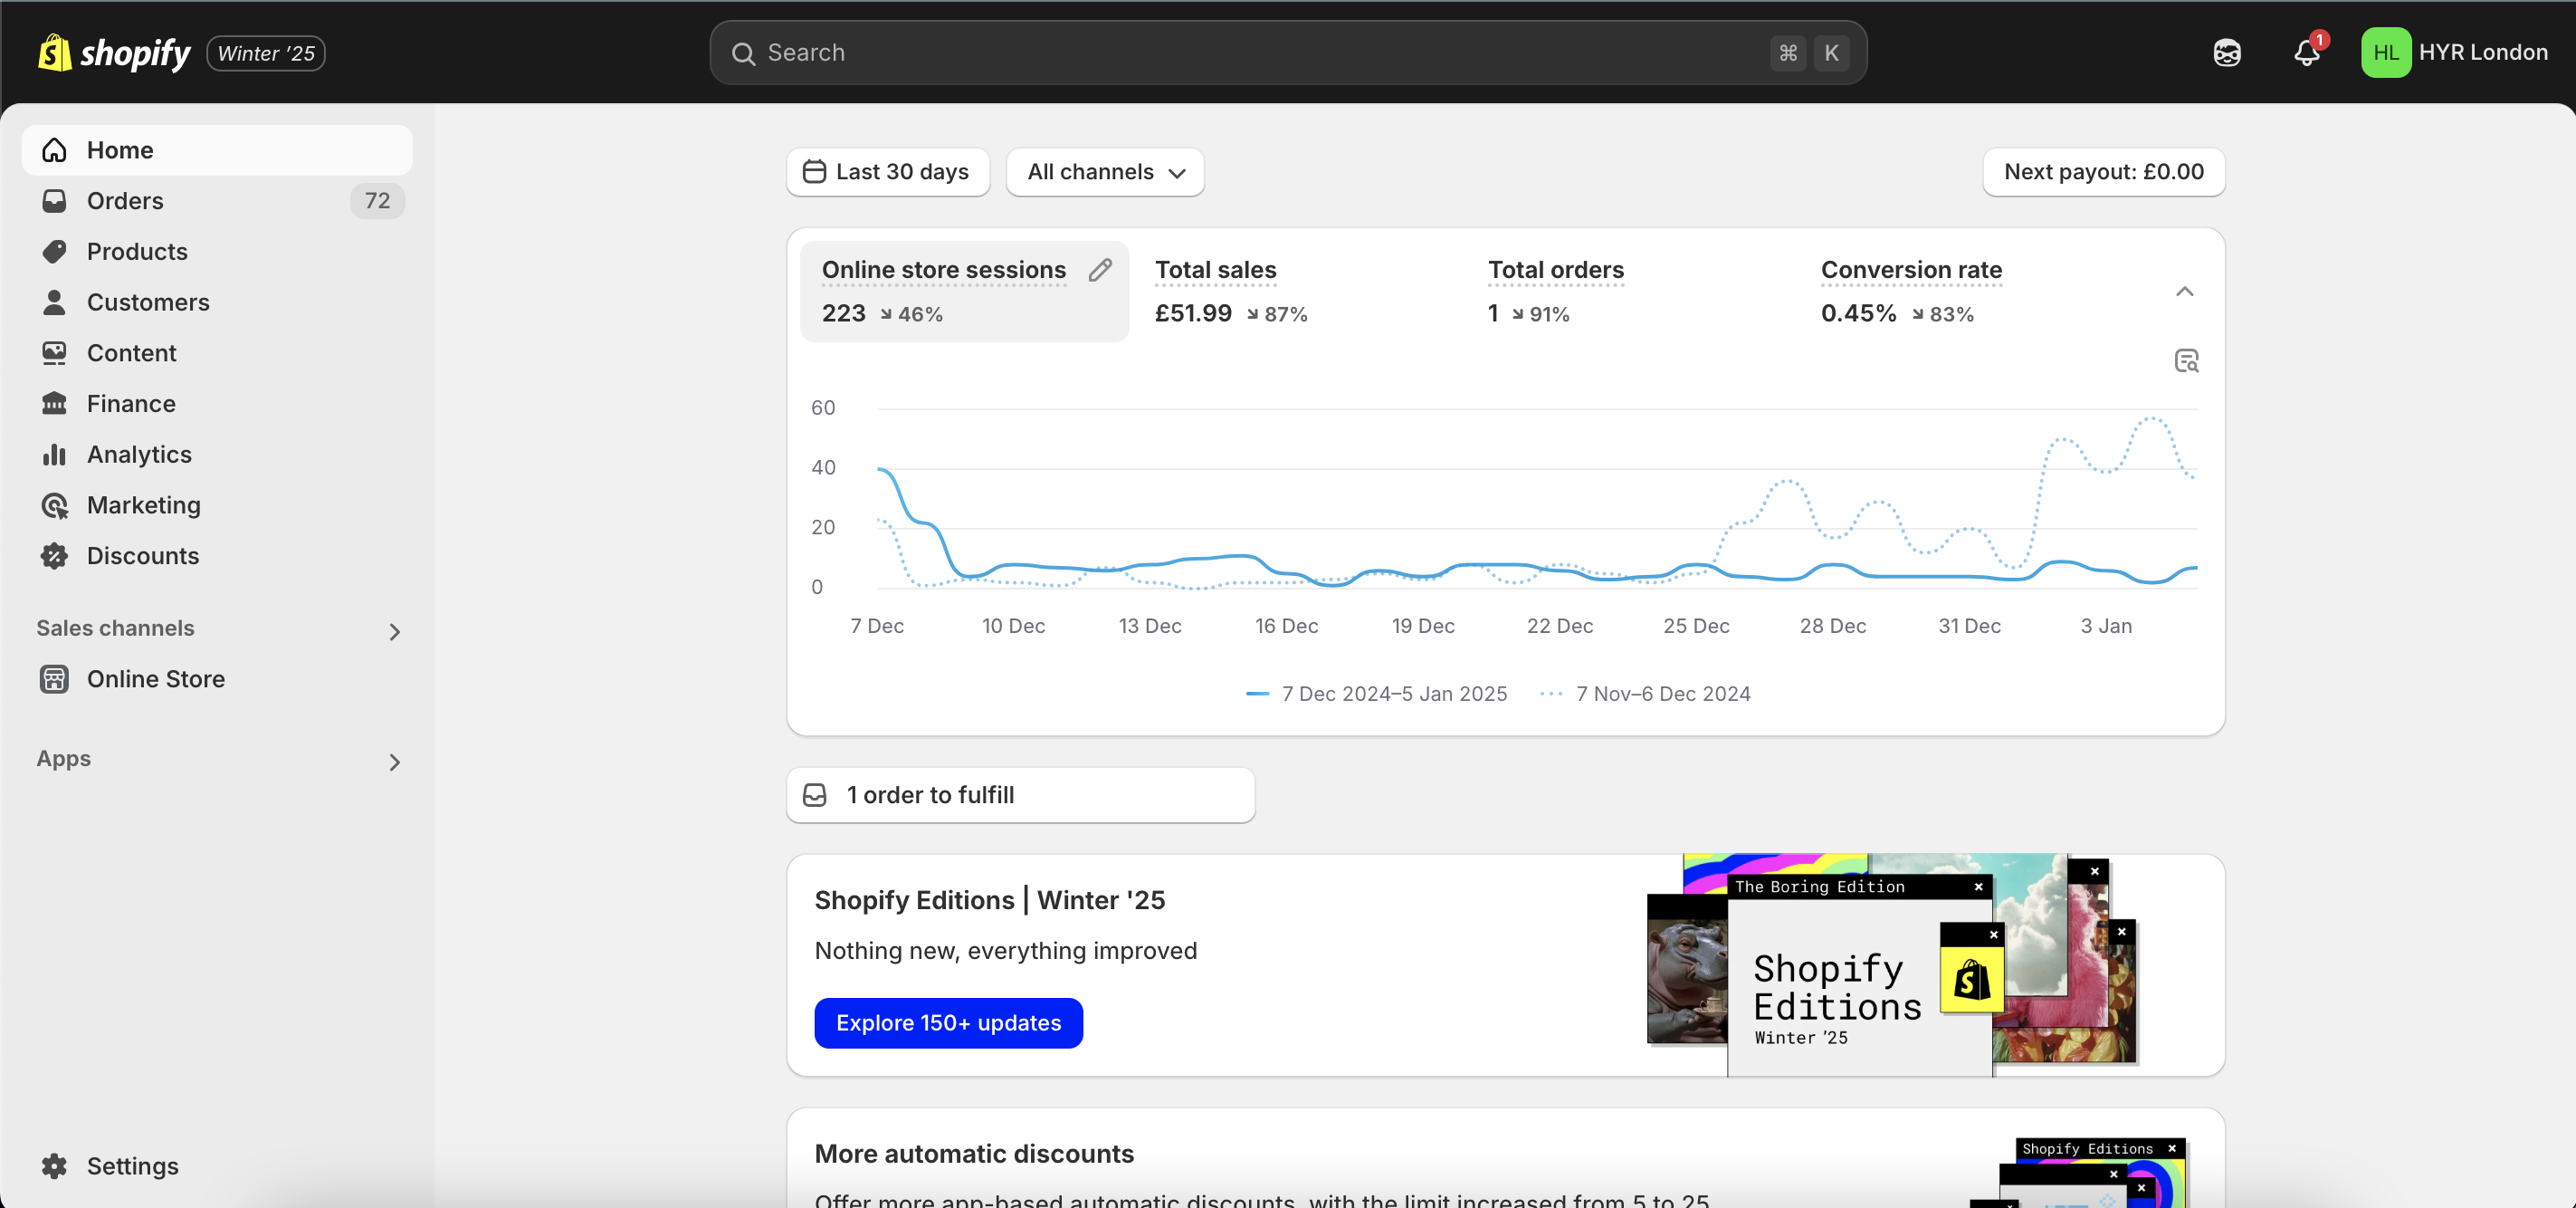Click Explore 150+ updates button

click(x=948, y=1022)
